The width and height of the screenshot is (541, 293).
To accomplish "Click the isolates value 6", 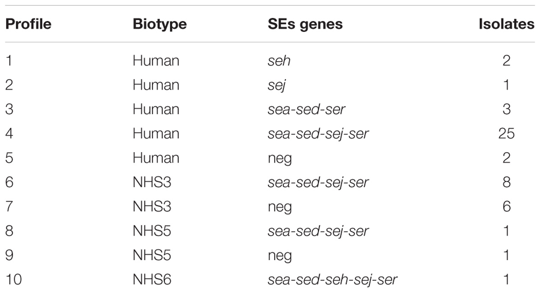I will coord(506,207).
